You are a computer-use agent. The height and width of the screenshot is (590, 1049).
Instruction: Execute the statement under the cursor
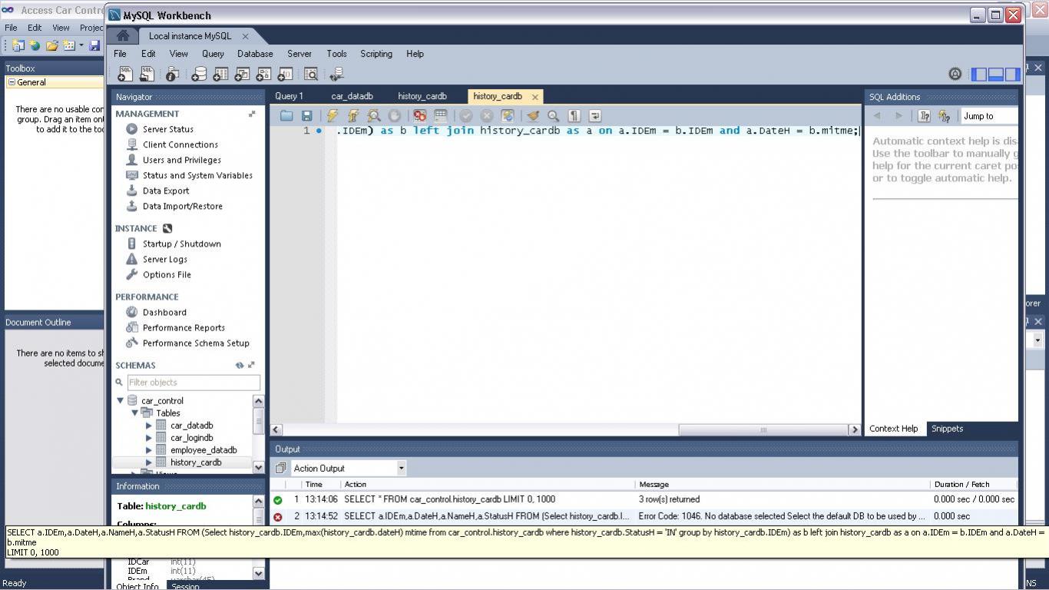[353, 116]
